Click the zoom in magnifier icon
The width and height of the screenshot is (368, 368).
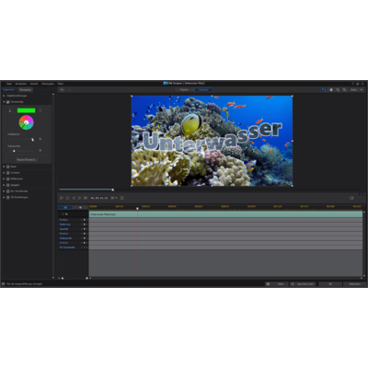[338, 90]
